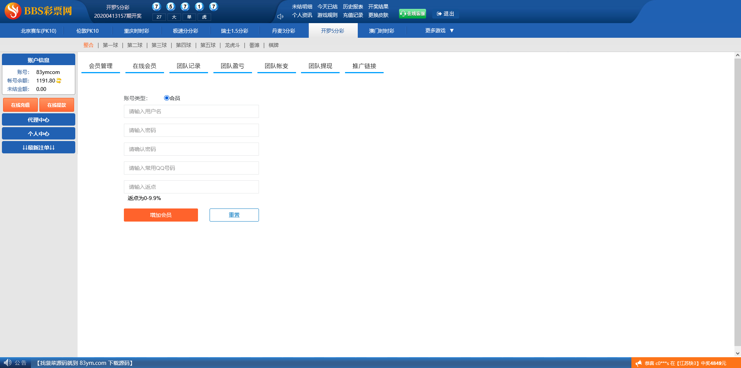Focus the 请输入密码 password field
The image size is (741, 368).
point(191,130)
